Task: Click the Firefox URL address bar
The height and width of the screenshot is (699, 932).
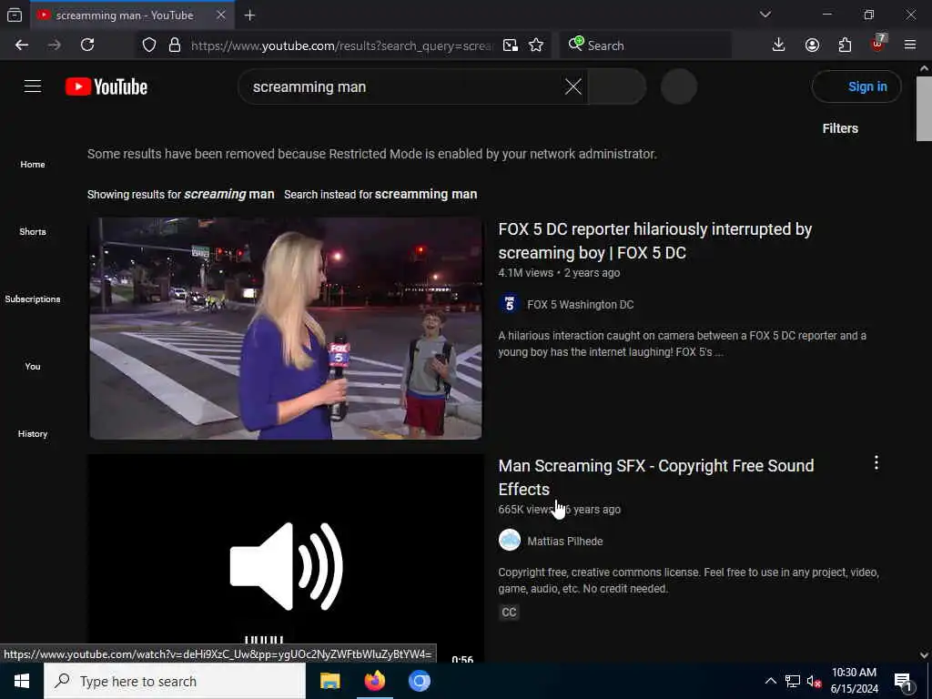Action: pos(342,46)
